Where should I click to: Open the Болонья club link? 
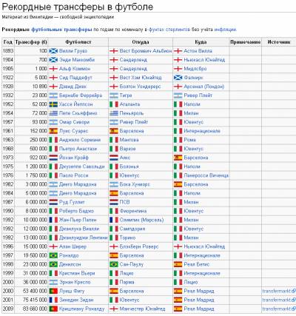[129, 167]
